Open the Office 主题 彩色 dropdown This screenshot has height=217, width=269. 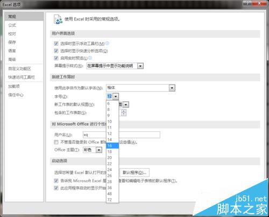(x=99, y=150)
